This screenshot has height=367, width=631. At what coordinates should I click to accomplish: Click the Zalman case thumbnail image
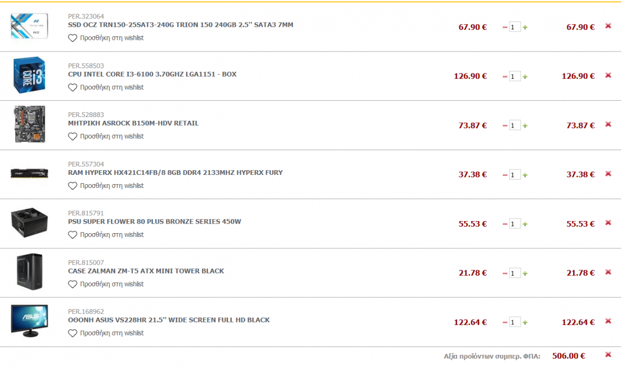pos(29,272)
